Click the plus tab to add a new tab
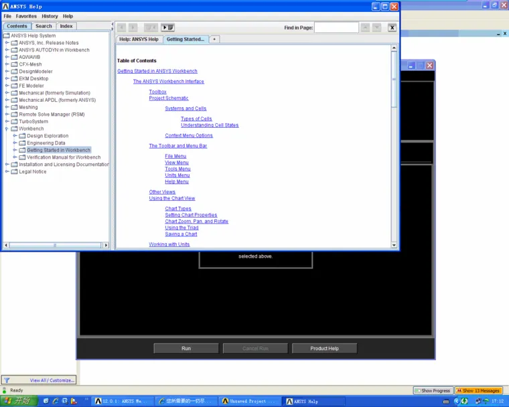 (x=214, y=39)
